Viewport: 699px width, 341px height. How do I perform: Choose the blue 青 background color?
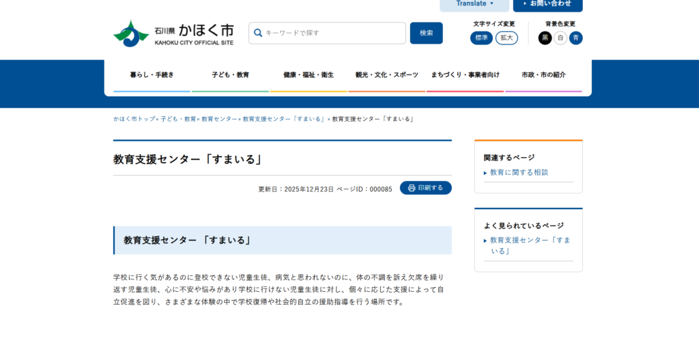click(x=575, y=38)
